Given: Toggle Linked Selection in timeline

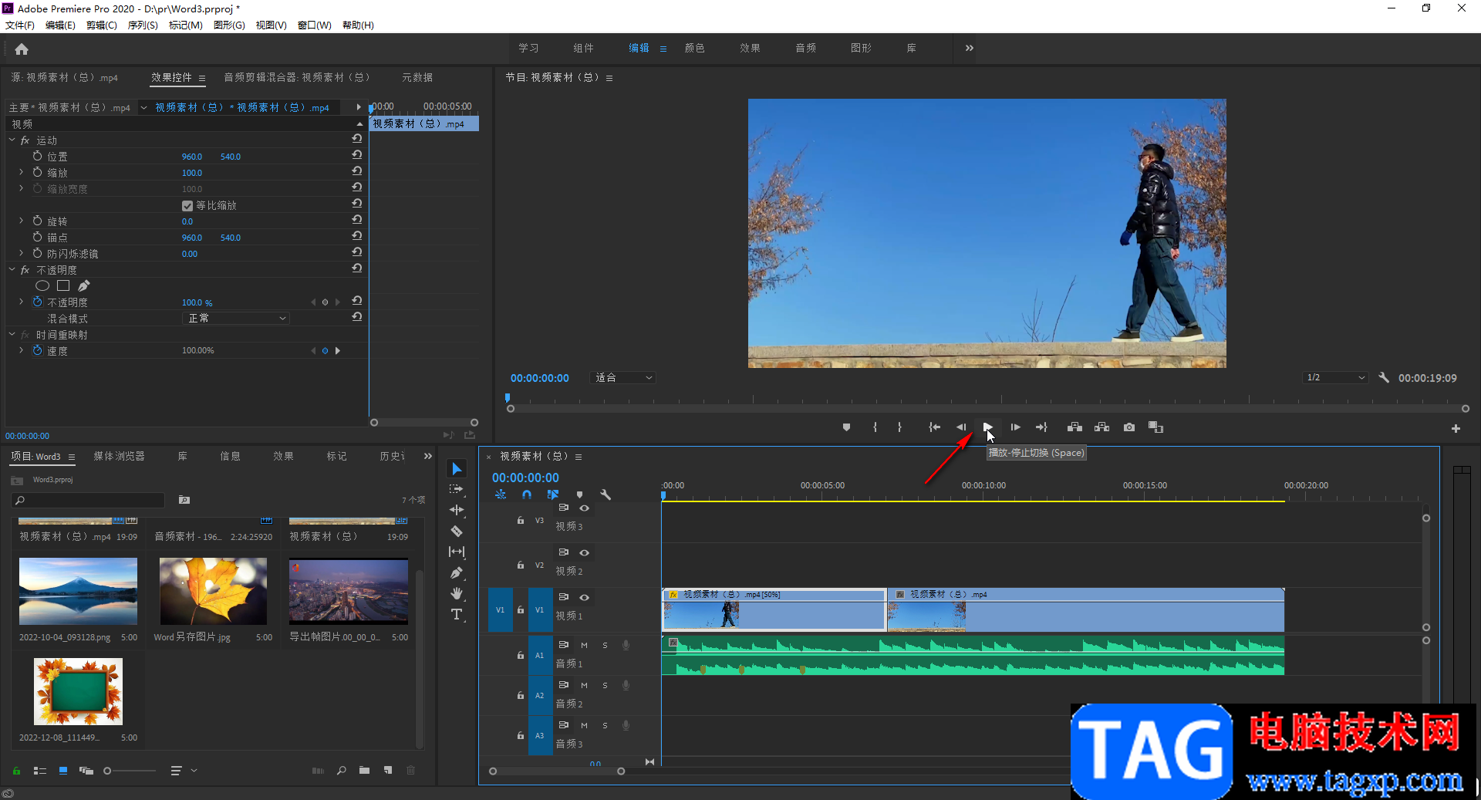Looking at the screenshot, I should [552, 495].
